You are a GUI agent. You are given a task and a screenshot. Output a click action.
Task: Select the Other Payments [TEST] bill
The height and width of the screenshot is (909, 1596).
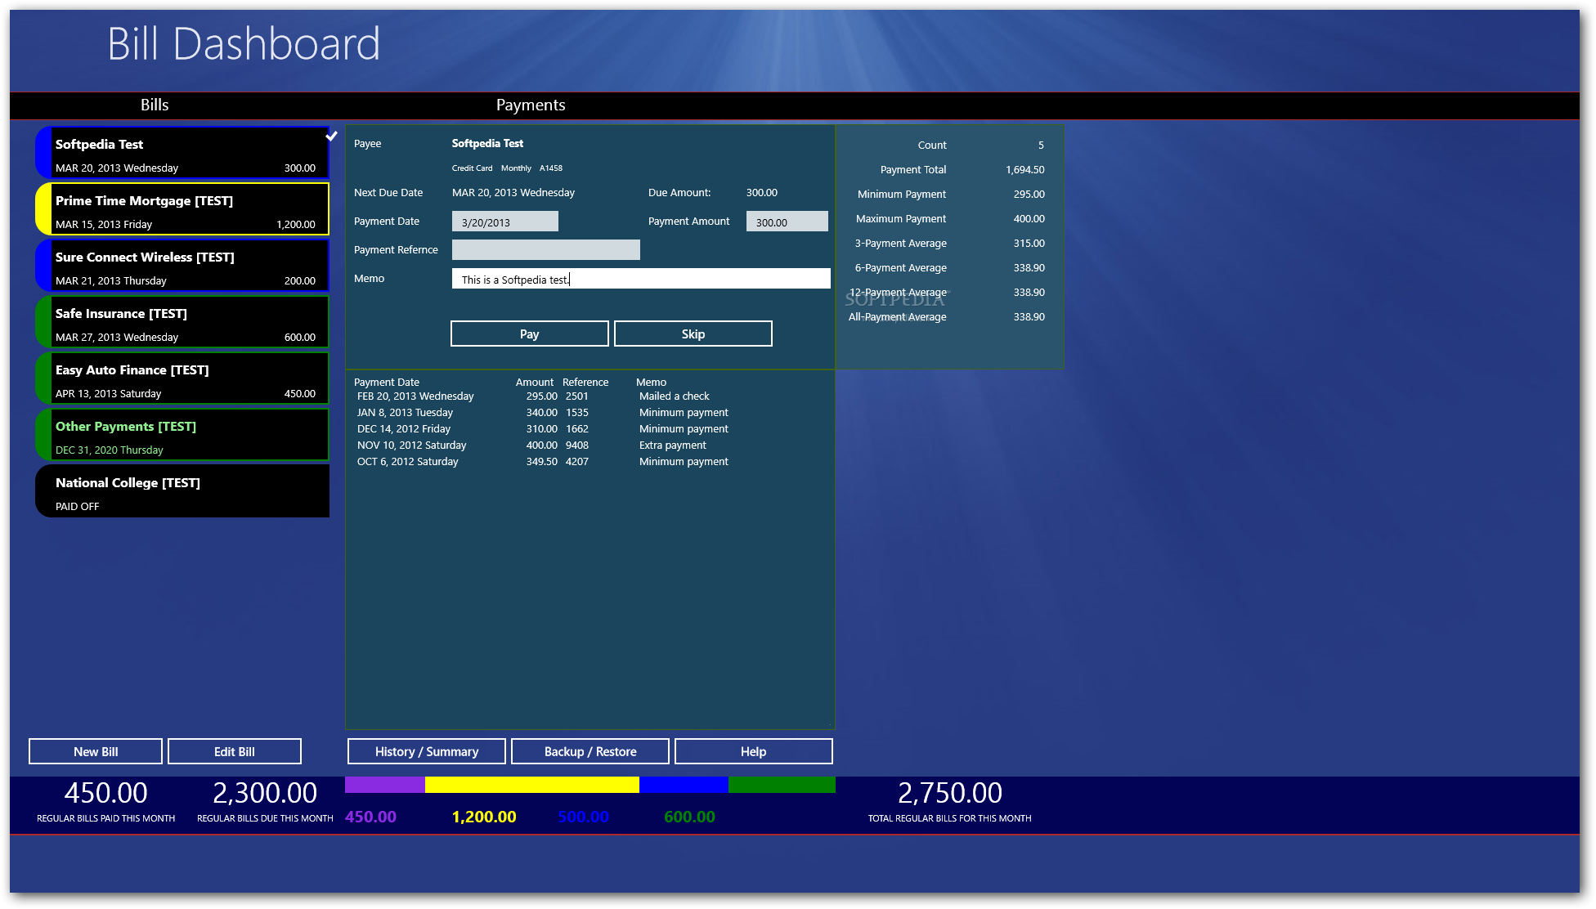182,435
